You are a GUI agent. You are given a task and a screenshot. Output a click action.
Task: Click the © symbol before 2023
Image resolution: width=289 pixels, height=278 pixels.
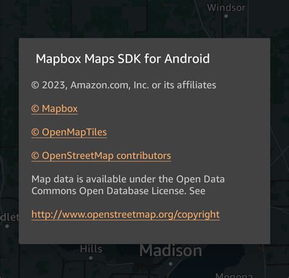(x=35, y=85)
